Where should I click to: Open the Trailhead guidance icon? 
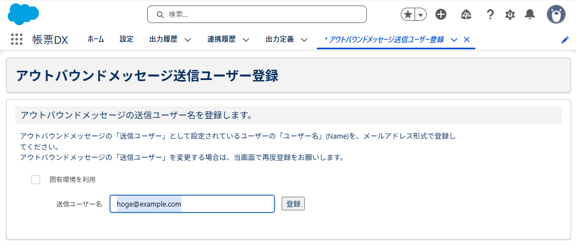point(466,15)
